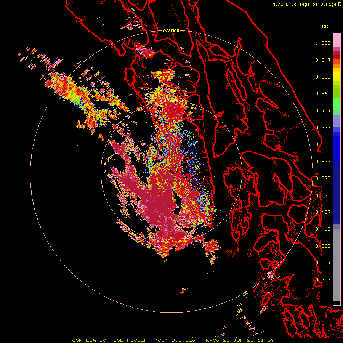Click the 0.893 scale value

323,77
